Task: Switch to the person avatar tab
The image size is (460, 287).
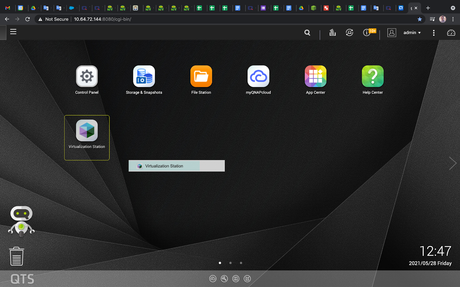Action: (x=135, y=8)
